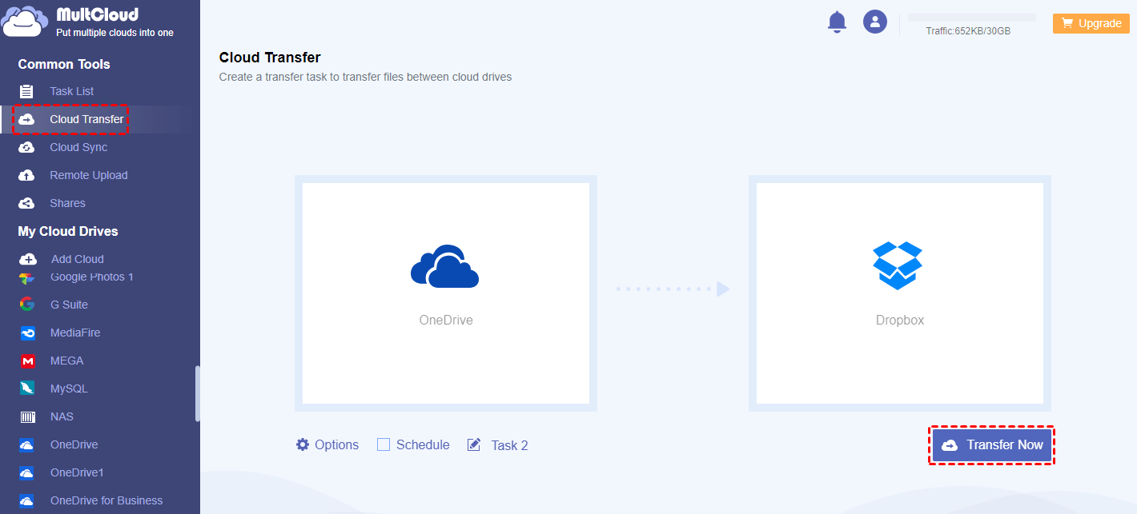
Task: Select OneDrive1 drive in list
Action: click(77, 472)
